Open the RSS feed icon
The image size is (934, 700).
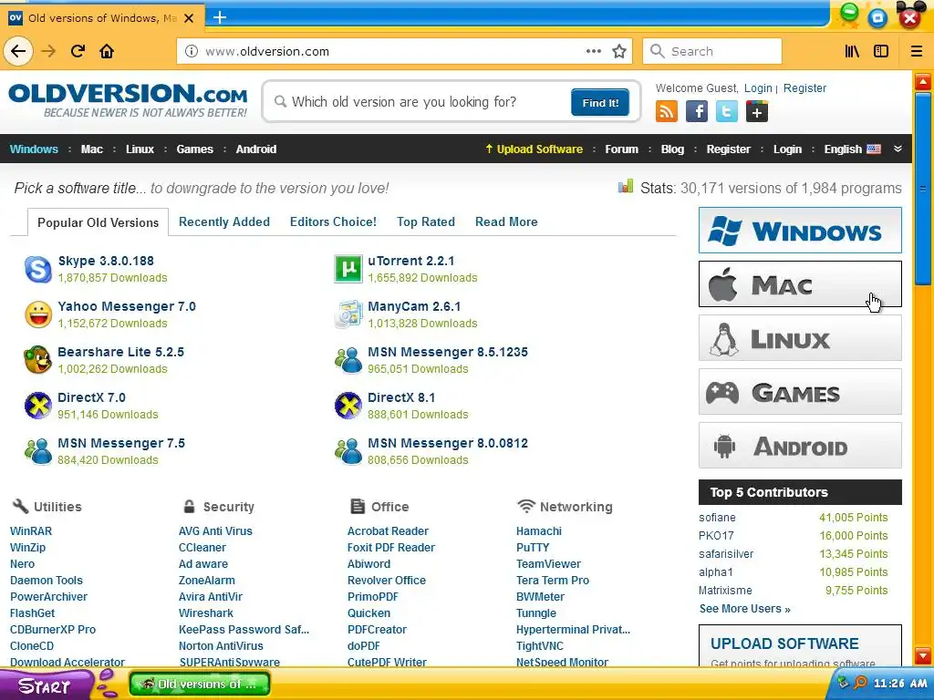tap(667, 111)
